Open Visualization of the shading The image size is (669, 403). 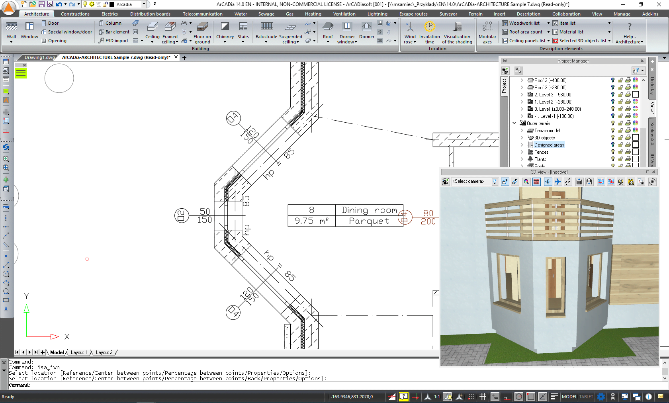(457, 32)
